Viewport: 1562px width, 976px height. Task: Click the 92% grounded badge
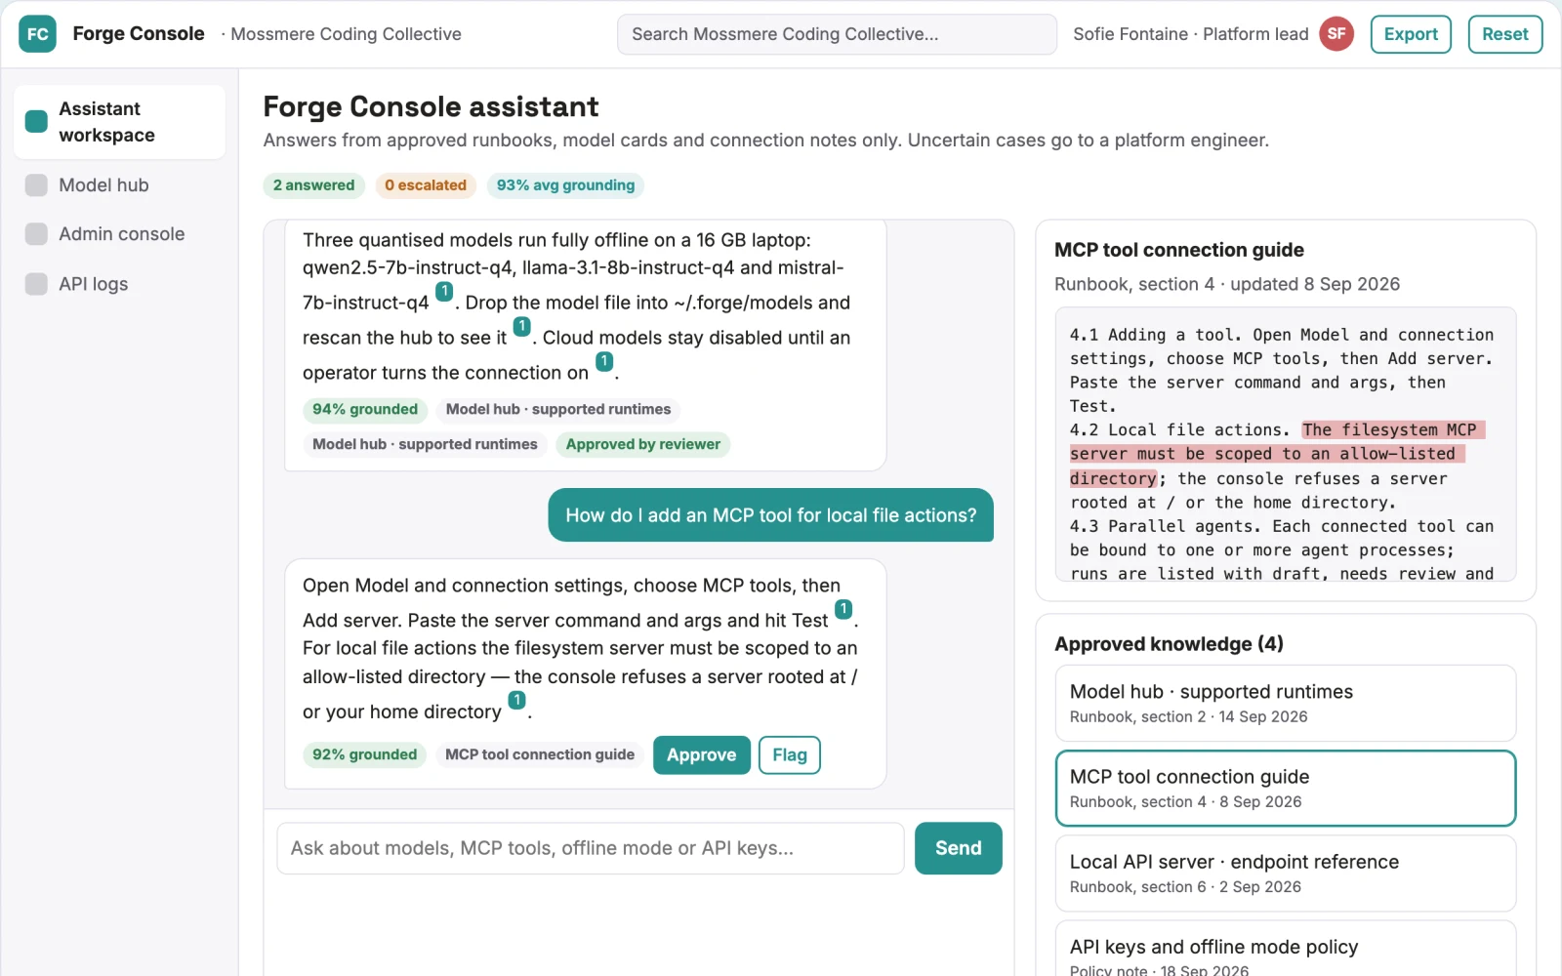pyautogui.click(x=364, y=754)
